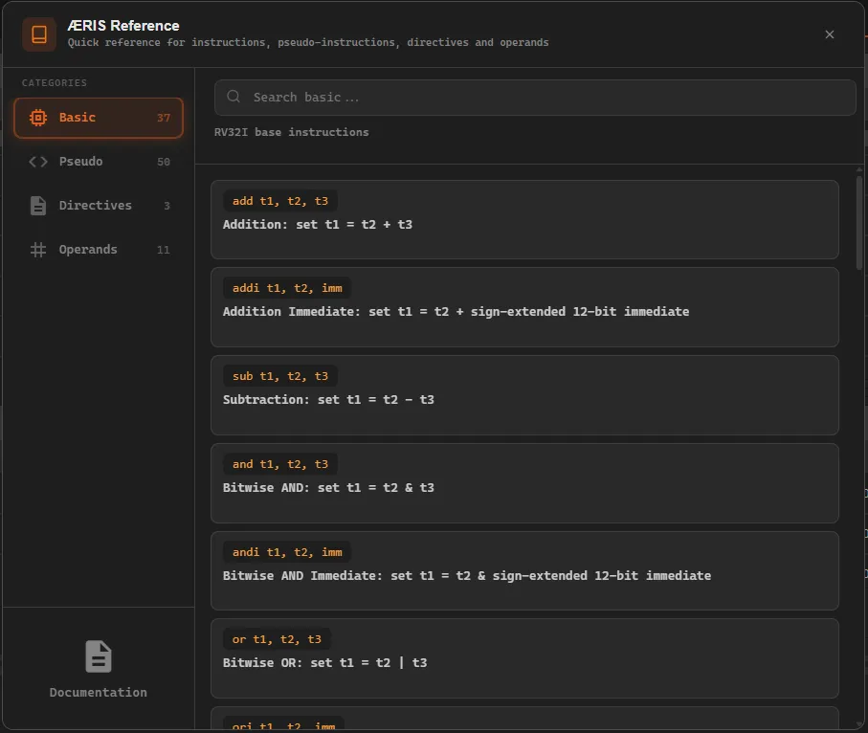The image size is (868, 733).
Task: Click the sub Subtraction instruction card
Action: [524, 395]
